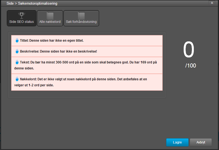Click the hand icon beside the Tittel warning
219x150 pixels.
(x=17, y=40)
